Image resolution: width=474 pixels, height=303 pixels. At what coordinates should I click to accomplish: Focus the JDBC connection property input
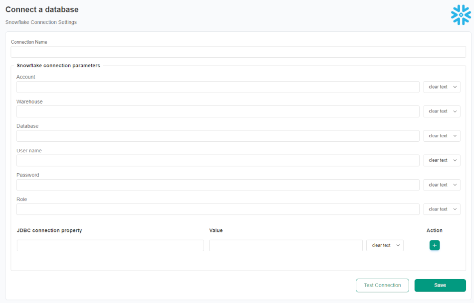point(110,245)
